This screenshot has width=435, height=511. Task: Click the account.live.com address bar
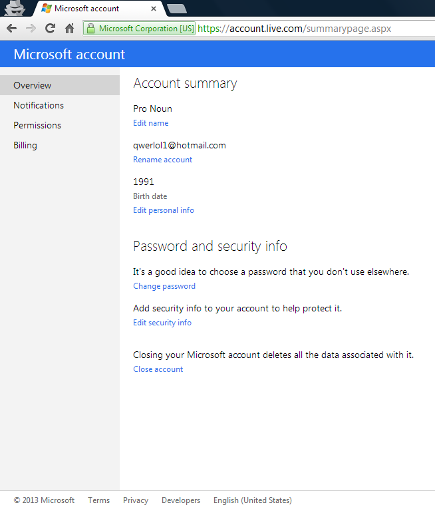click(x=313, y=29)
